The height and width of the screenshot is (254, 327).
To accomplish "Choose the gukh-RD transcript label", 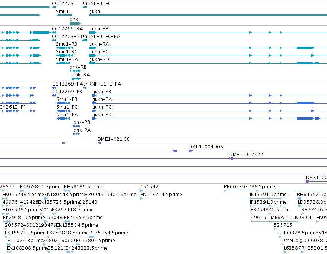I will coord(99,59).
